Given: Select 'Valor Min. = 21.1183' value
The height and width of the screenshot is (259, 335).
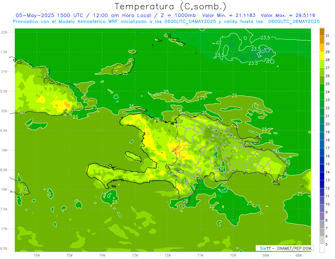Looking at the screenshot, I should coord(229,15).
